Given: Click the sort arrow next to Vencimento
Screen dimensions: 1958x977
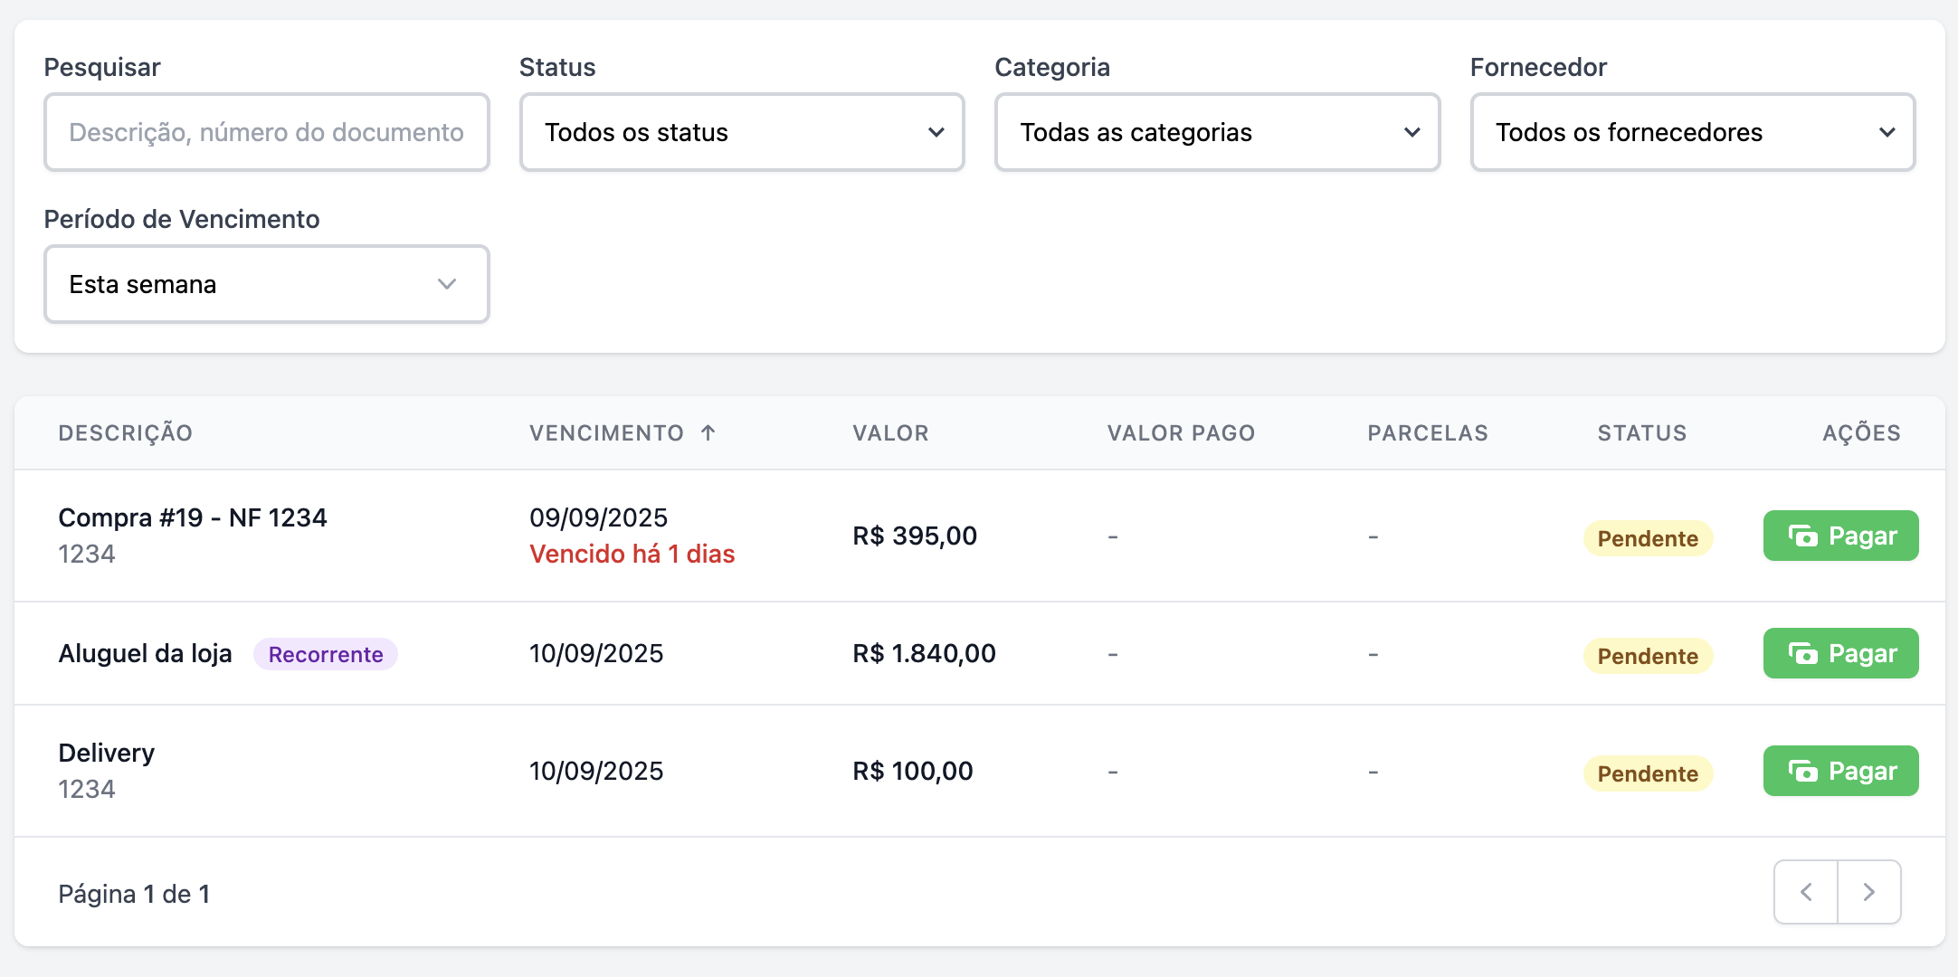Looking at the screenshot, I should [x=708, y=432].
